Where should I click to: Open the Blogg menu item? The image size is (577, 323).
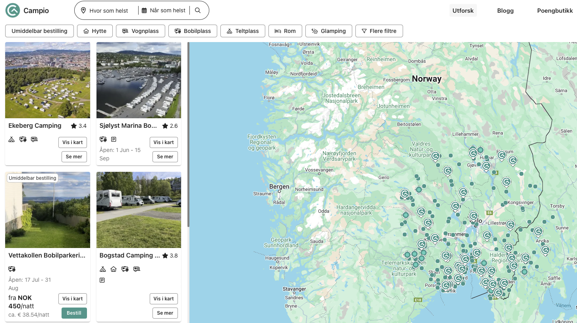point(505,11)
